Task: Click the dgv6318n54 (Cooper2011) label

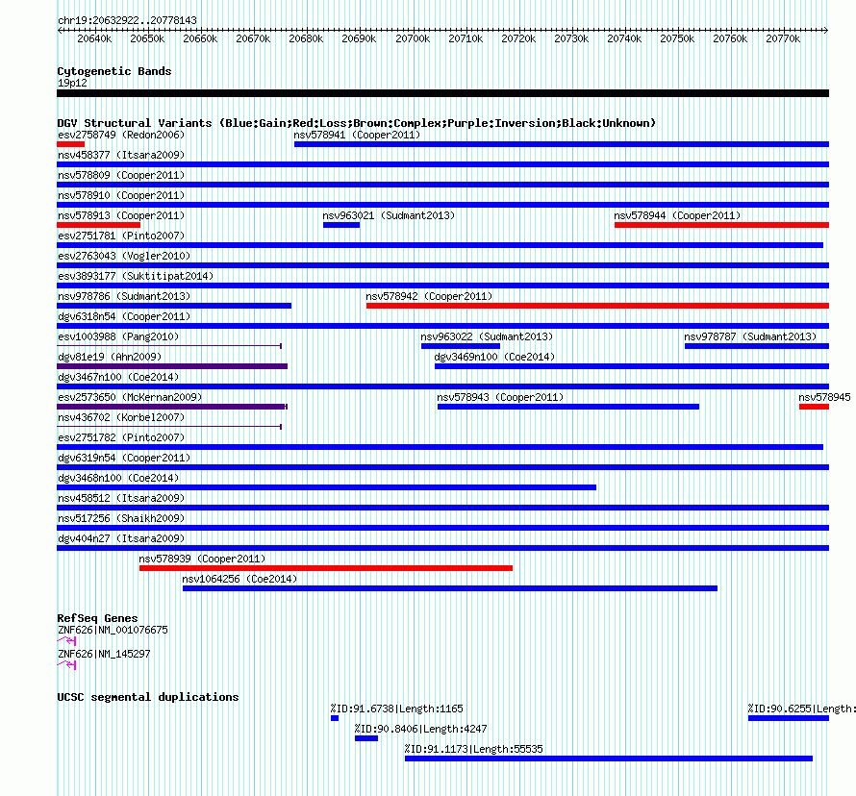Action: pos(124,316)
